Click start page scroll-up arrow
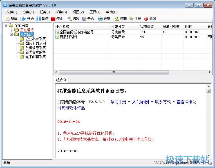The height and width of the screenshot is (168, 215). tap(209, 86)
